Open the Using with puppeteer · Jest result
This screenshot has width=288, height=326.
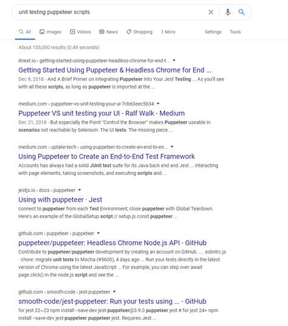[x=60, y=200]
